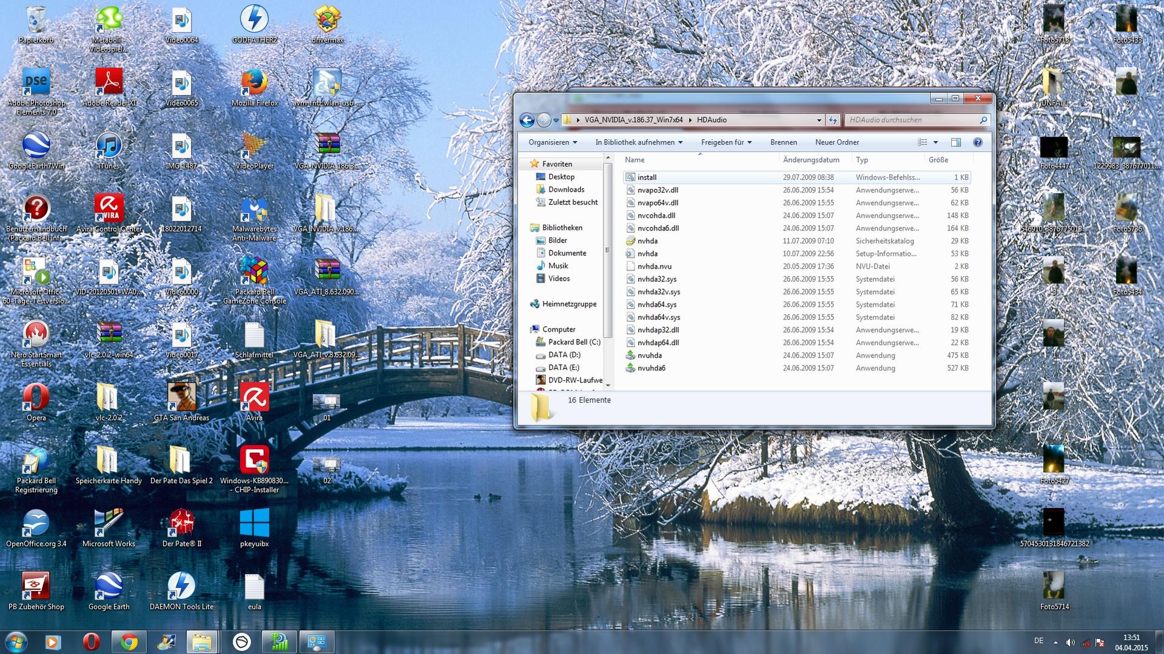Select the pkeyuibx Windows logo icon

(254, 528)
